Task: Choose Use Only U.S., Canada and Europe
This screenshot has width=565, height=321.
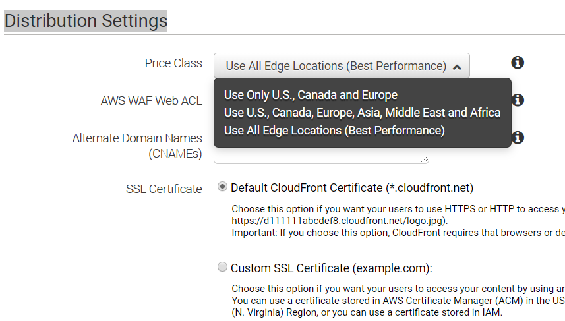Action: [x=311, y=95]
